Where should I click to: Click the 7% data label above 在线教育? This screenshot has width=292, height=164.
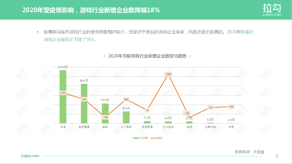(147, 110)
